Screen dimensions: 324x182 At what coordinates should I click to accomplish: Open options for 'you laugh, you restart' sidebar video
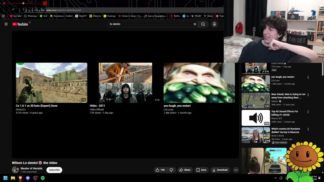click(x=308, y=77)
